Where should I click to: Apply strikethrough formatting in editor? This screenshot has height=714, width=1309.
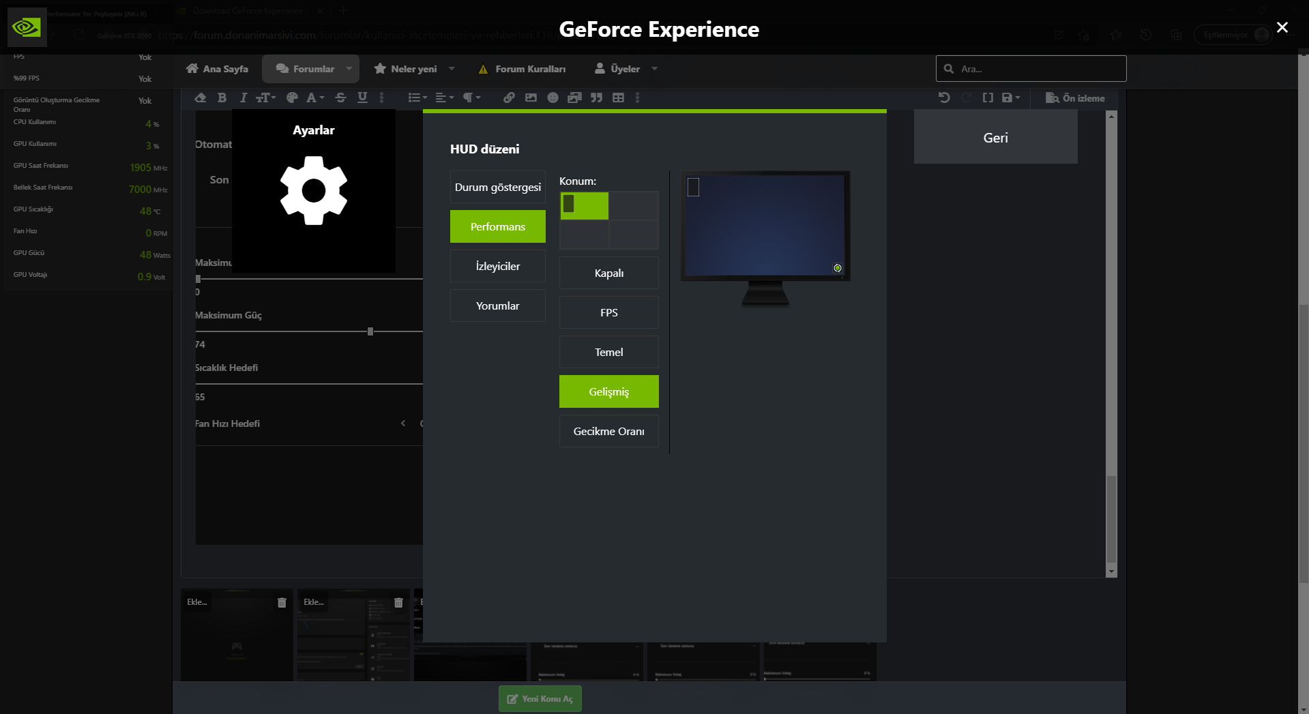coord(340,98)
